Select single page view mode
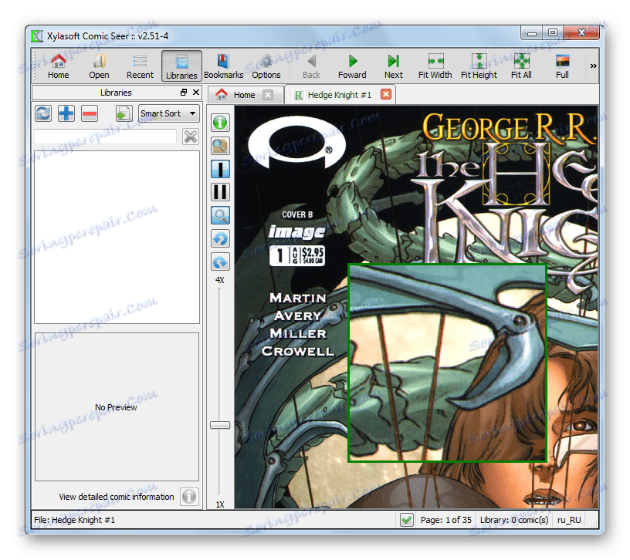The width and height of the screenshot is (630, 560). pyautogui.click(x=220, y=169)
